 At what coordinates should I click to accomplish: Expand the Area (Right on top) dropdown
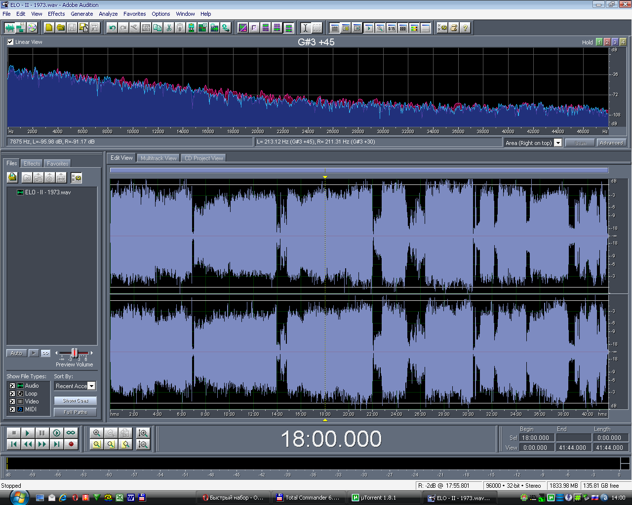click(558, 143)
